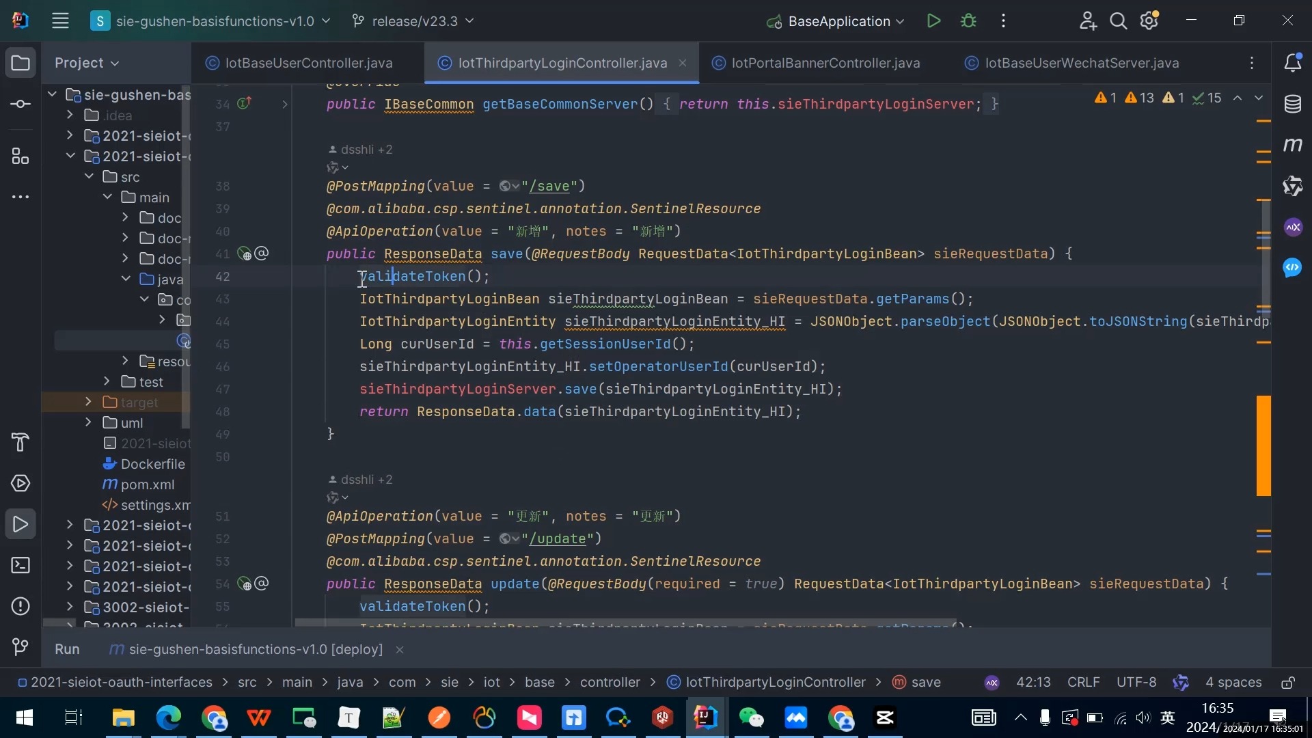Show notifications via the bell icon
This screenshot has width=1312, height=738.
tap(1292, 63)
